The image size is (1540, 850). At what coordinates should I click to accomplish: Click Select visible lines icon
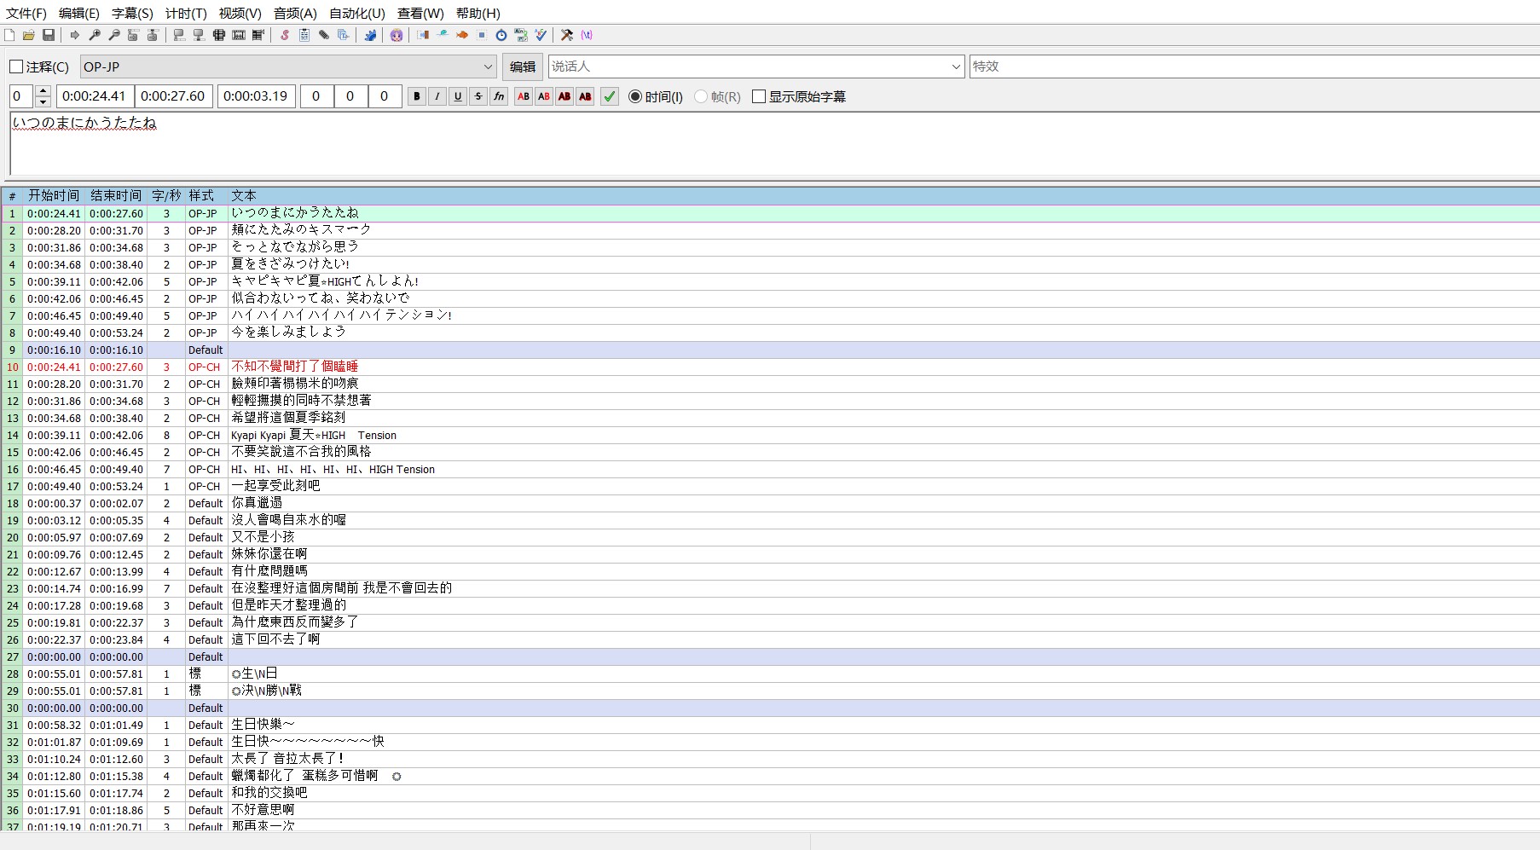click(x=219, y=35)
